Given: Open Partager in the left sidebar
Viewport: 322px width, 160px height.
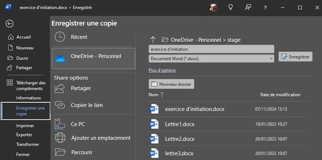Looking at the screenshot, I should (x=19, y=68).
